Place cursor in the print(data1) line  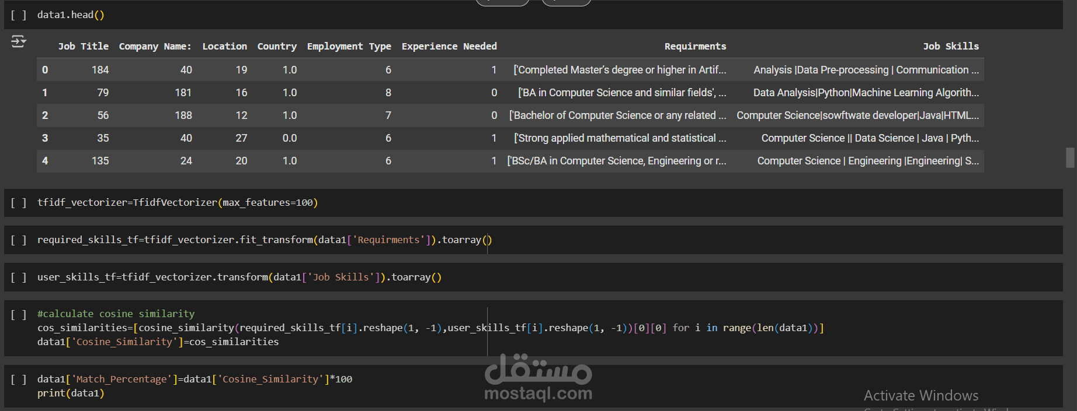click(71, 394)
